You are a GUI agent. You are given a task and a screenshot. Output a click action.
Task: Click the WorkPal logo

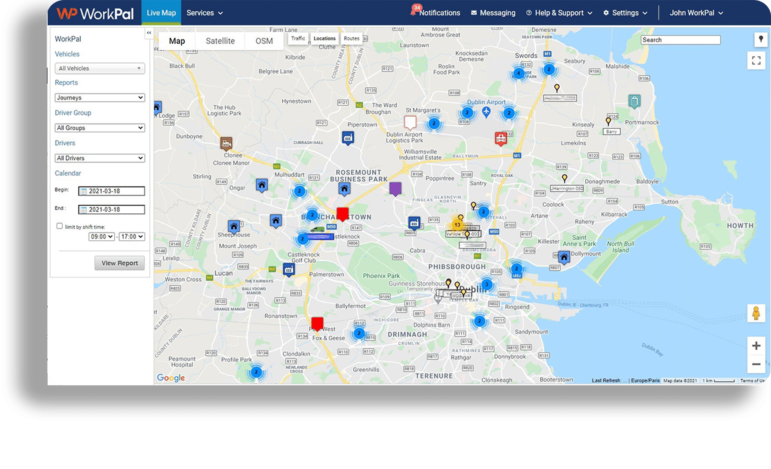[95, 13]
